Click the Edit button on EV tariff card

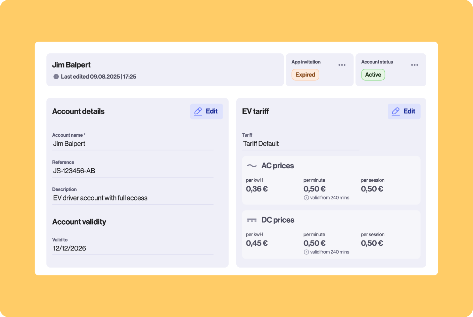click(x=404, y=111)
